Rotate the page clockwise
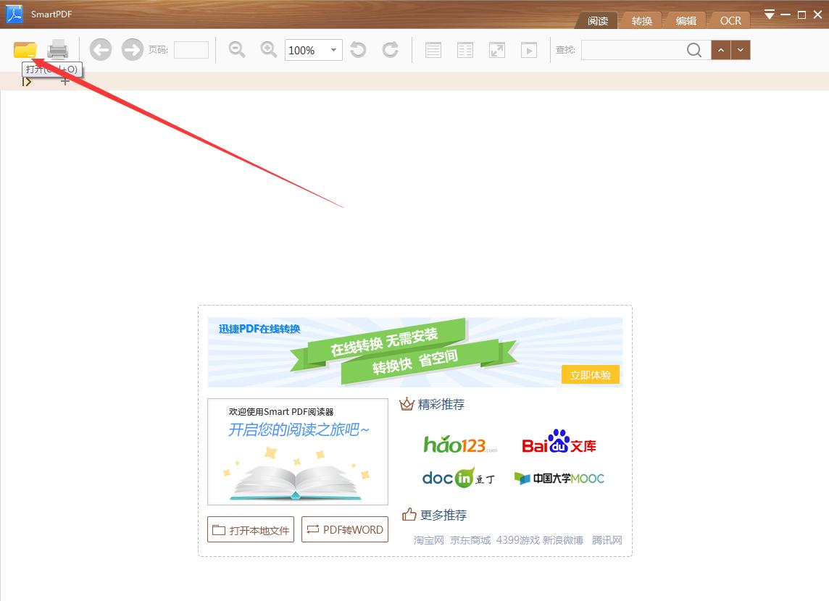The width and height of the screenshot is (829, 601). coord(390,50)
